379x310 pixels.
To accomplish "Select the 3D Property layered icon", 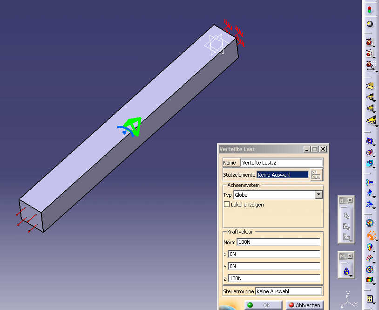I will pyautogui.click(x=370, y=86).
